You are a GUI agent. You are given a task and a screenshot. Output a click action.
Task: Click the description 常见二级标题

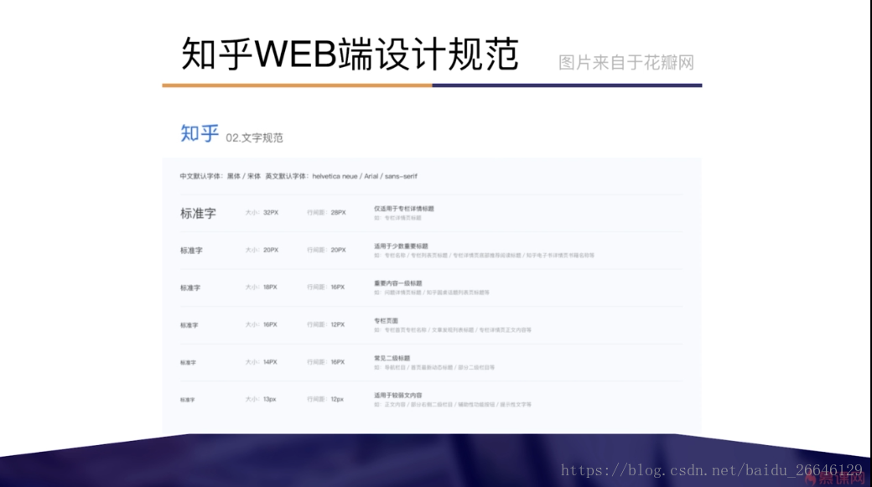[392, 358]
